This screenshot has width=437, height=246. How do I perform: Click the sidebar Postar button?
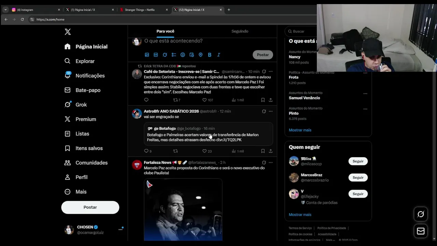click(90, 207)
